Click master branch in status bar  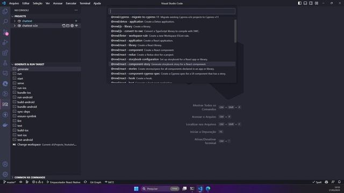click(x=10, y=182)
